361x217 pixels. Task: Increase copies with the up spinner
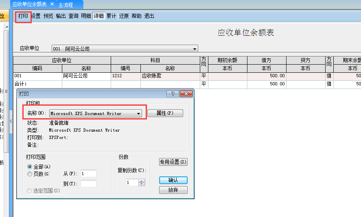point(142,181)
